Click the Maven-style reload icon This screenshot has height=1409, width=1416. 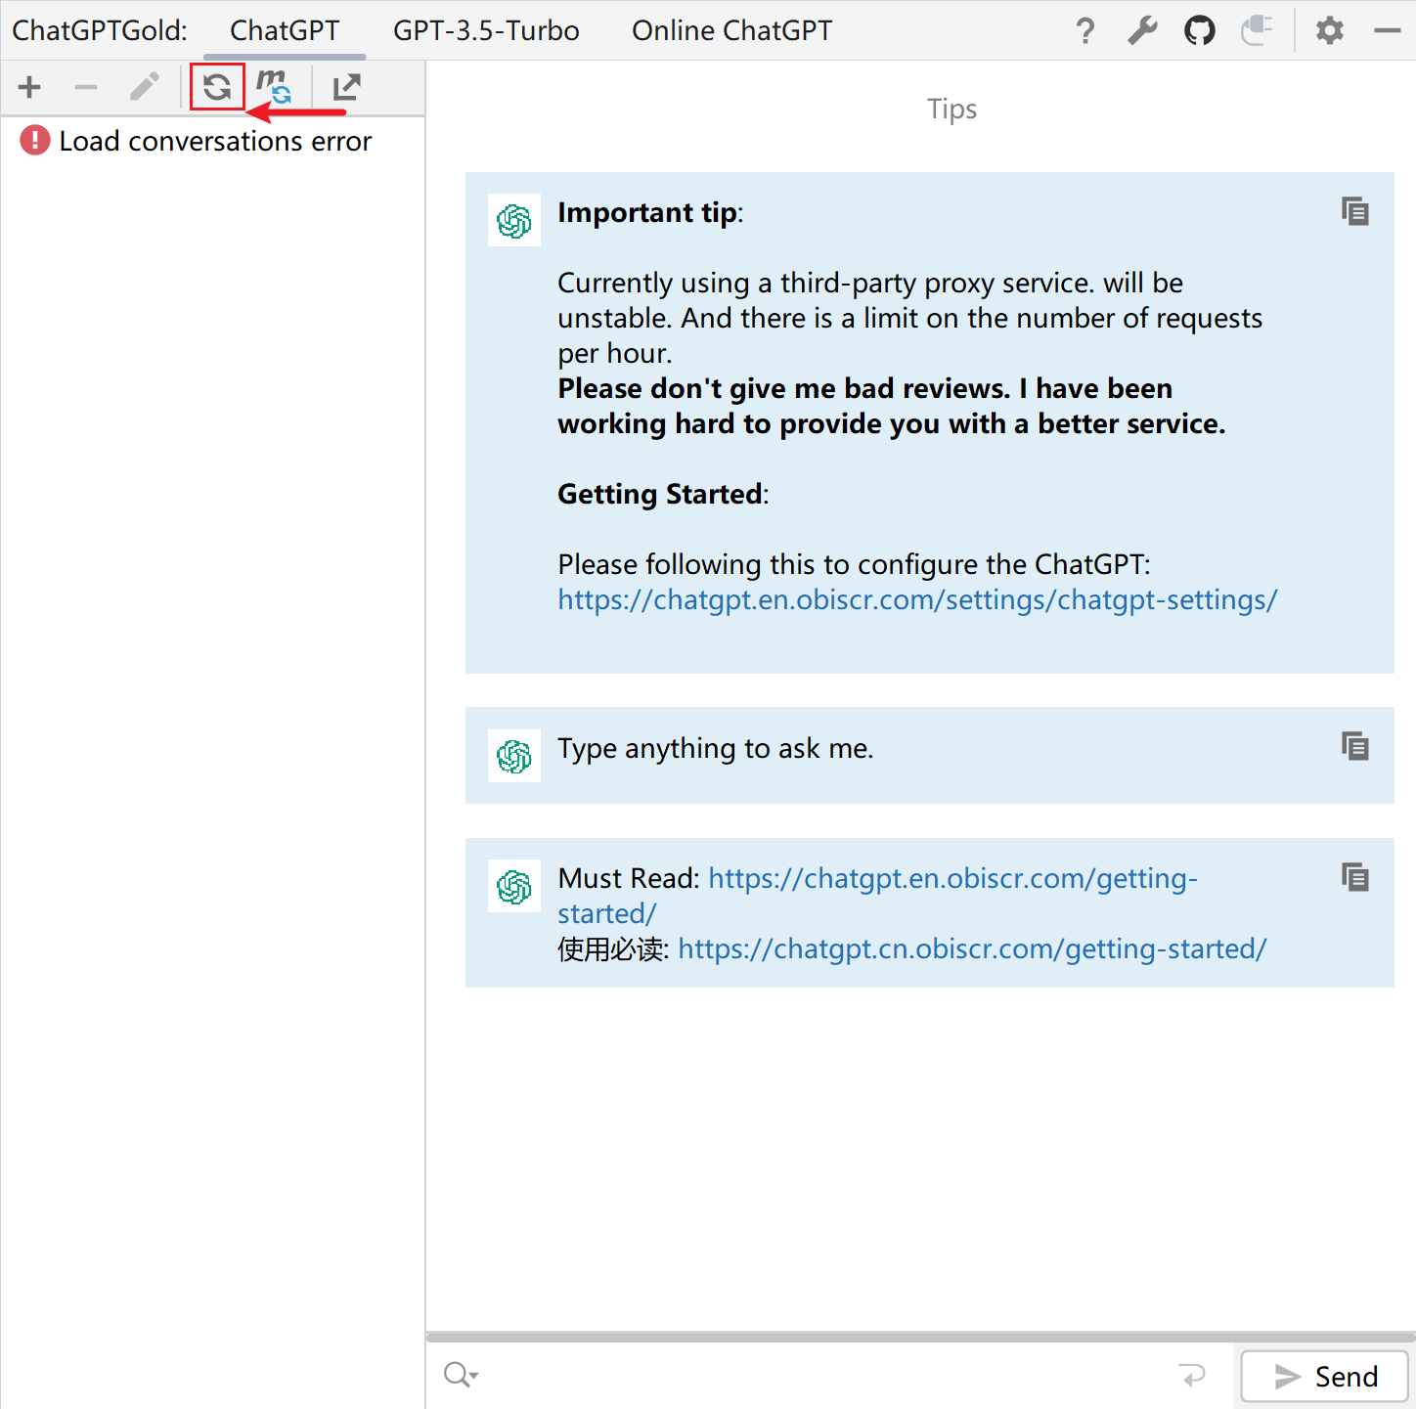coord(274,87)
